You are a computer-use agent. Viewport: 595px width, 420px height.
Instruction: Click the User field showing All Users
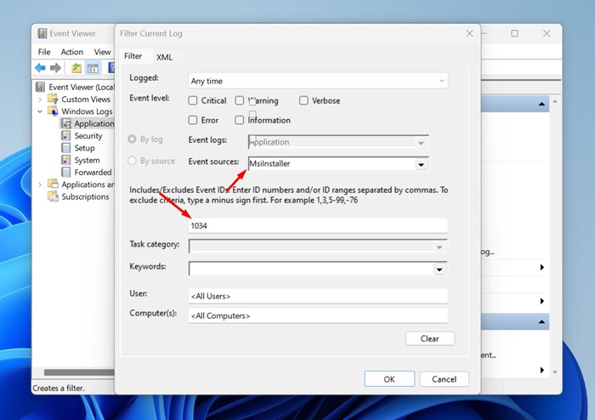pos(318,296)
